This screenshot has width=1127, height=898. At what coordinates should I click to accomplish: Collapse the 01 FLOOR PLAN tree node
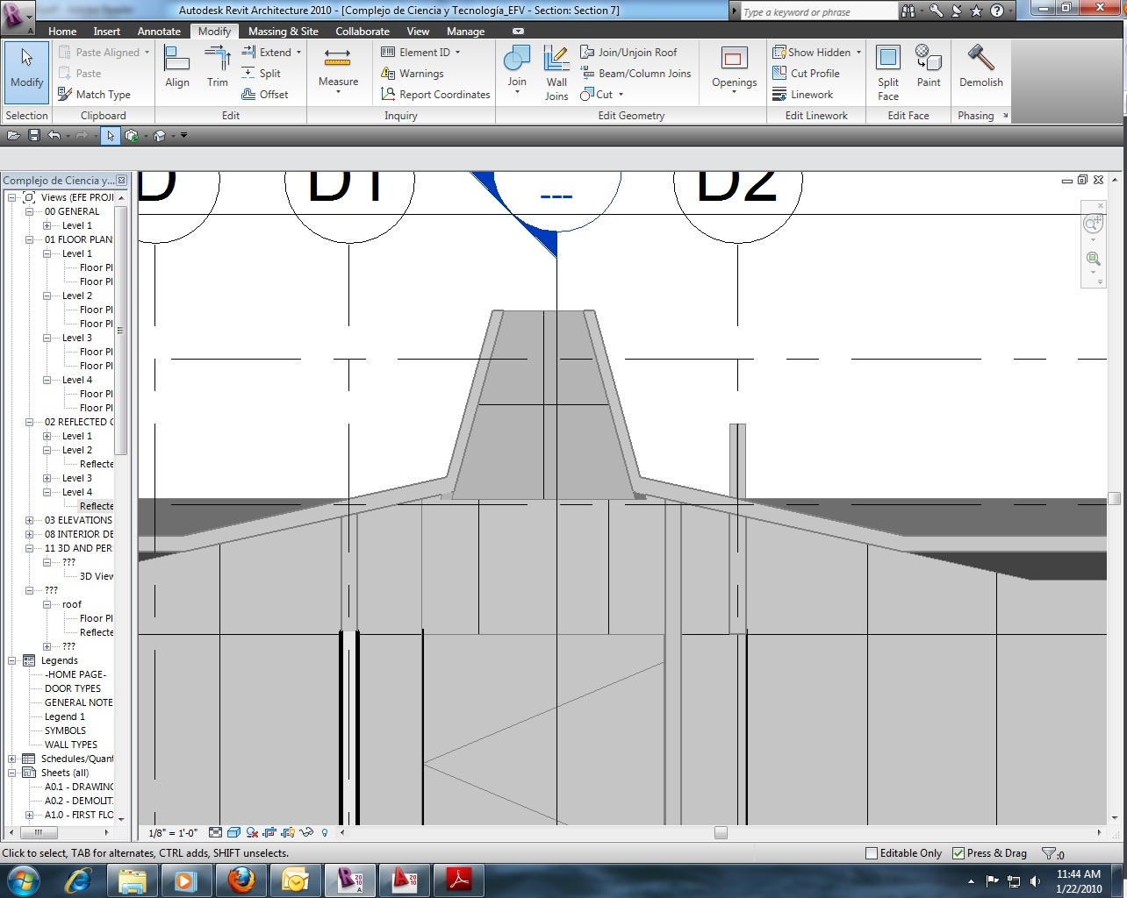point(29,239)
